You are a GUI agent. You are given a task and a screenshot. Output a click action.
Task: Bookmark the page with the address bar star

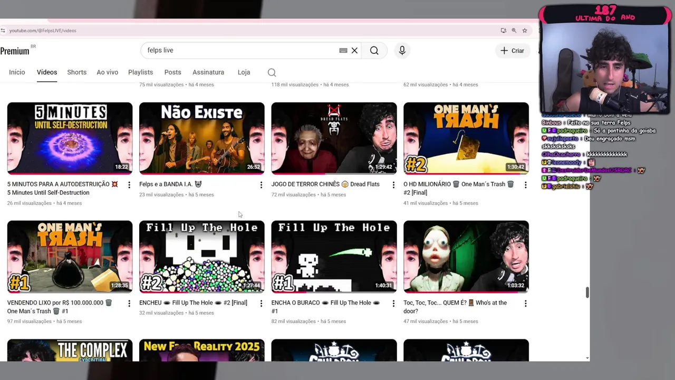click(x=525, y=31)
